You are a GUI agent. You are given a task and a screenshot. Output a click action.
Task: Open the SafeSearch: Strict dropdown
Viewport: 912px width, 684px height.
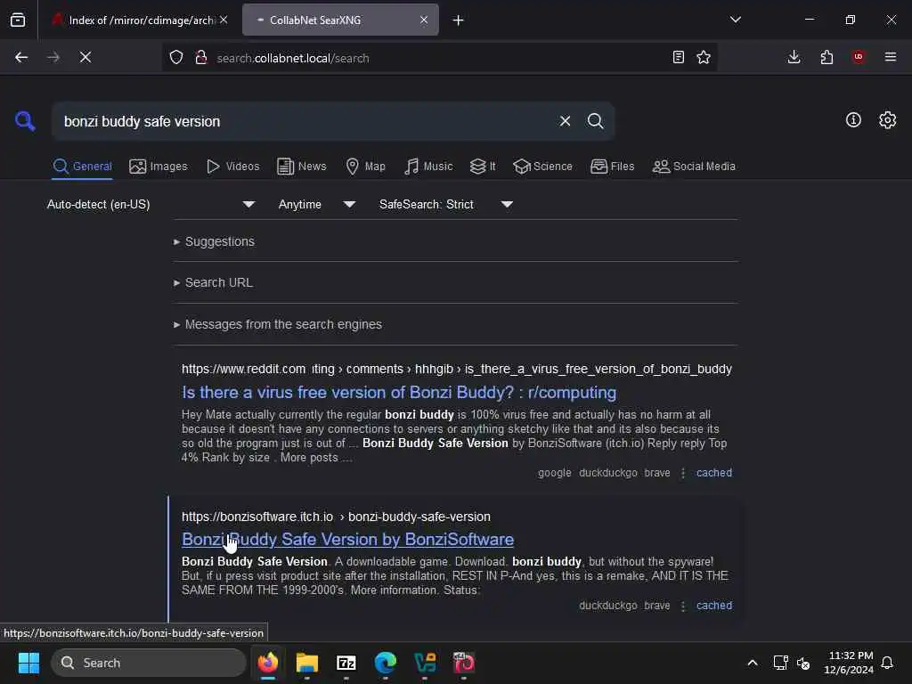pos(446,204)
